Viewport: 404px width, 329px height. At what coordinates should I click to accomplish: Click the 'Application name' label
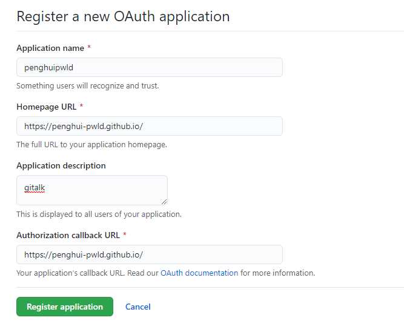click(50, 48)
